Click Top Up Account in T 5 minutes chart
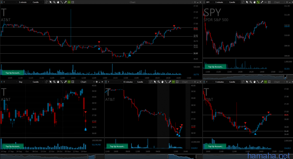This screenshot has height=159, width=293. [215, 146]
